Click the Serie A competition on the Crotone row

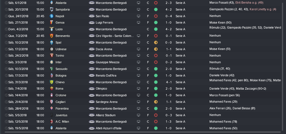tap(180, 95)
